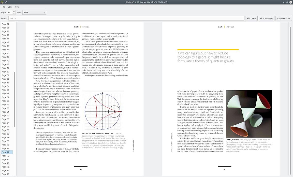
Task: Decrease page number with spinner down arrow
Action: pos(14,13)
